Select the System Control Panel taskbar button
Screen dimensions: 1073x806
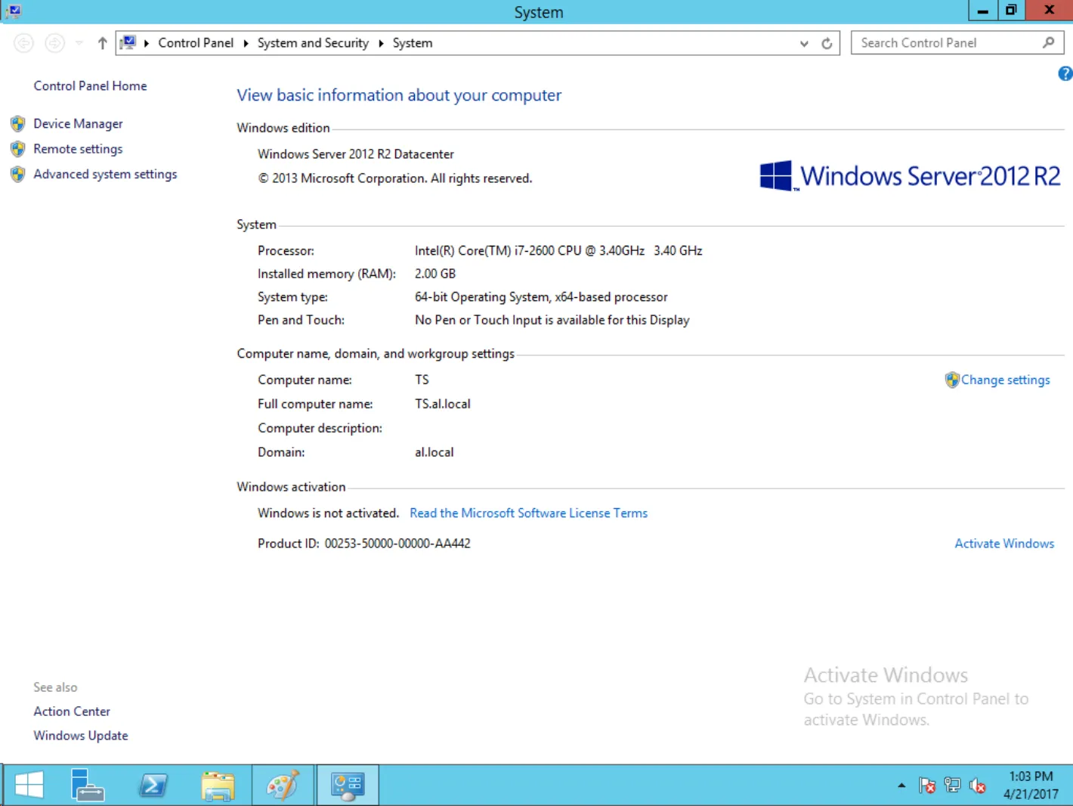(348, 785)
